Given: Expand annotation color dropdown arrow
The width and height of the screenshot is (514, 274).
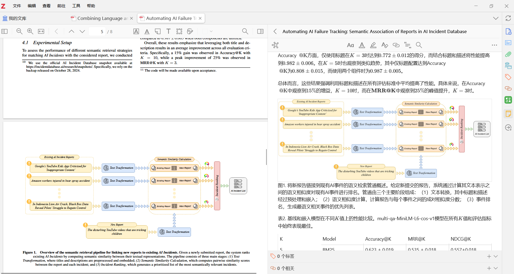Looking at the screenshot, I should tap(211, 31).
